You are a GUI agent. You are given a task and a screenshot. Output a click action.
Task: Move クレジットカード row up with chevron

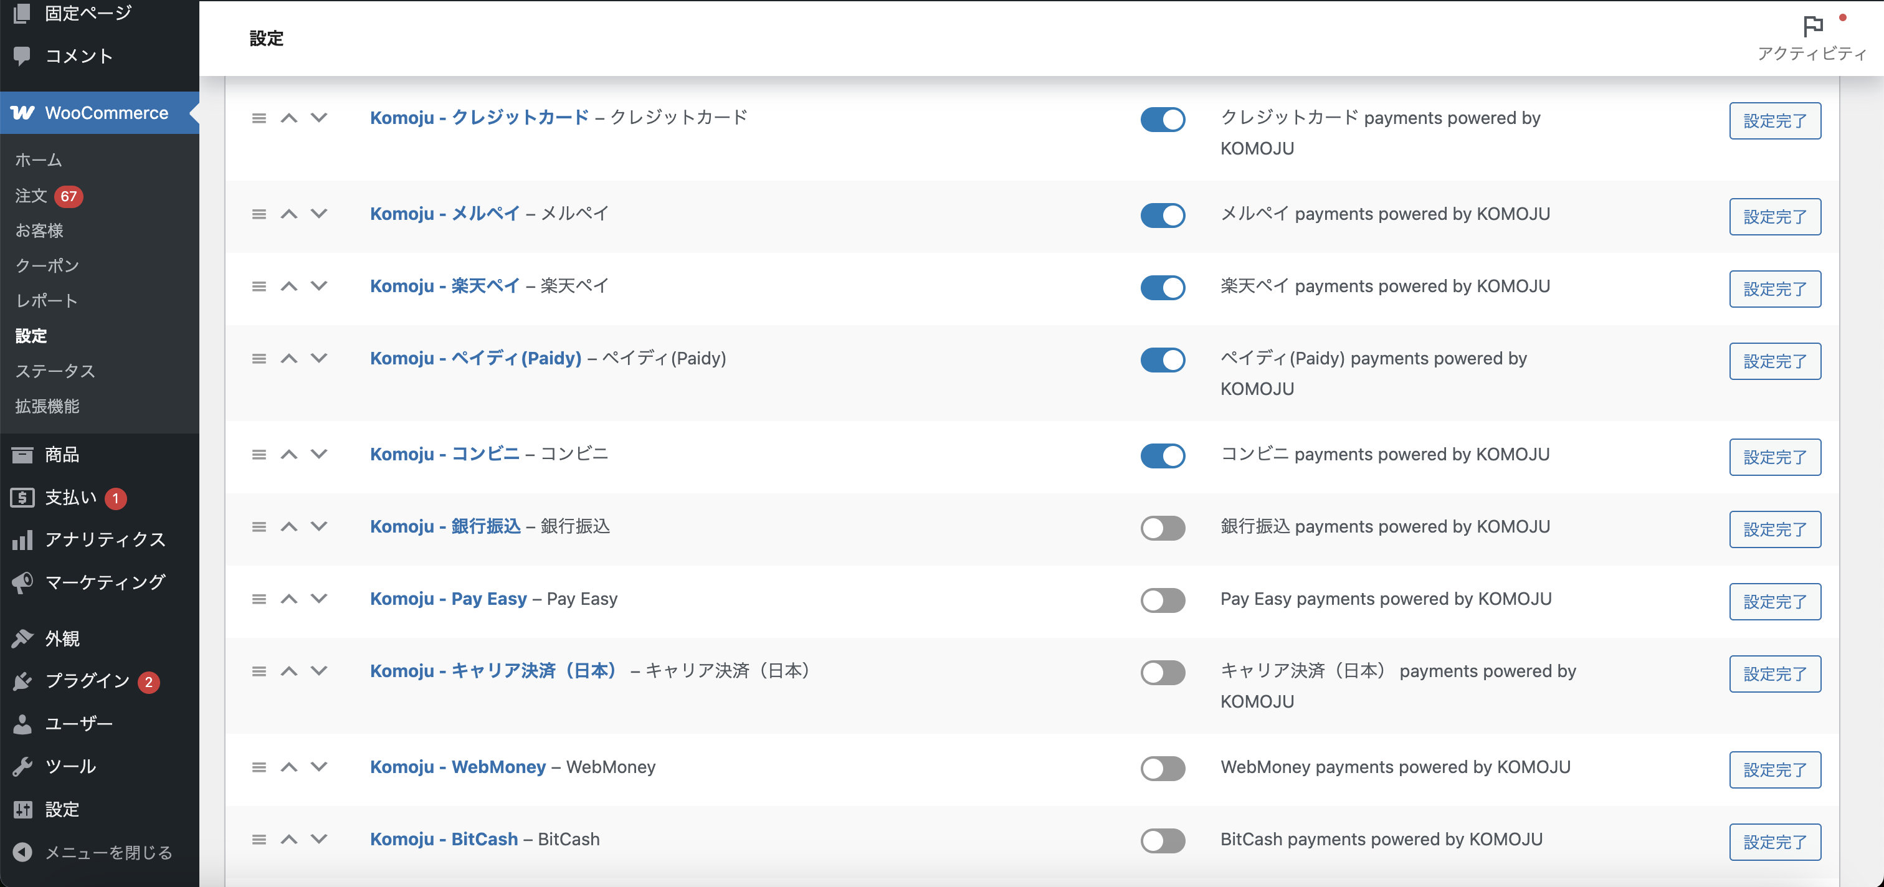point(289,118)
